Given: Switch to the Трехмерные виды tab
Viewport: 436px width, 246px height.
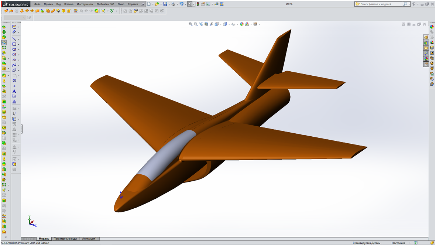Looking at the screenshot, I should pyautogui.click(x=65, y=239).
